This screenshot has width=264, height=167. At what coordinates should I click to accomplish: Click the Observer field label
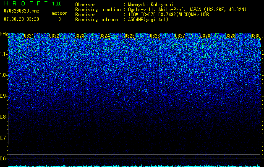pyautogui.click(x=85, y=5)
